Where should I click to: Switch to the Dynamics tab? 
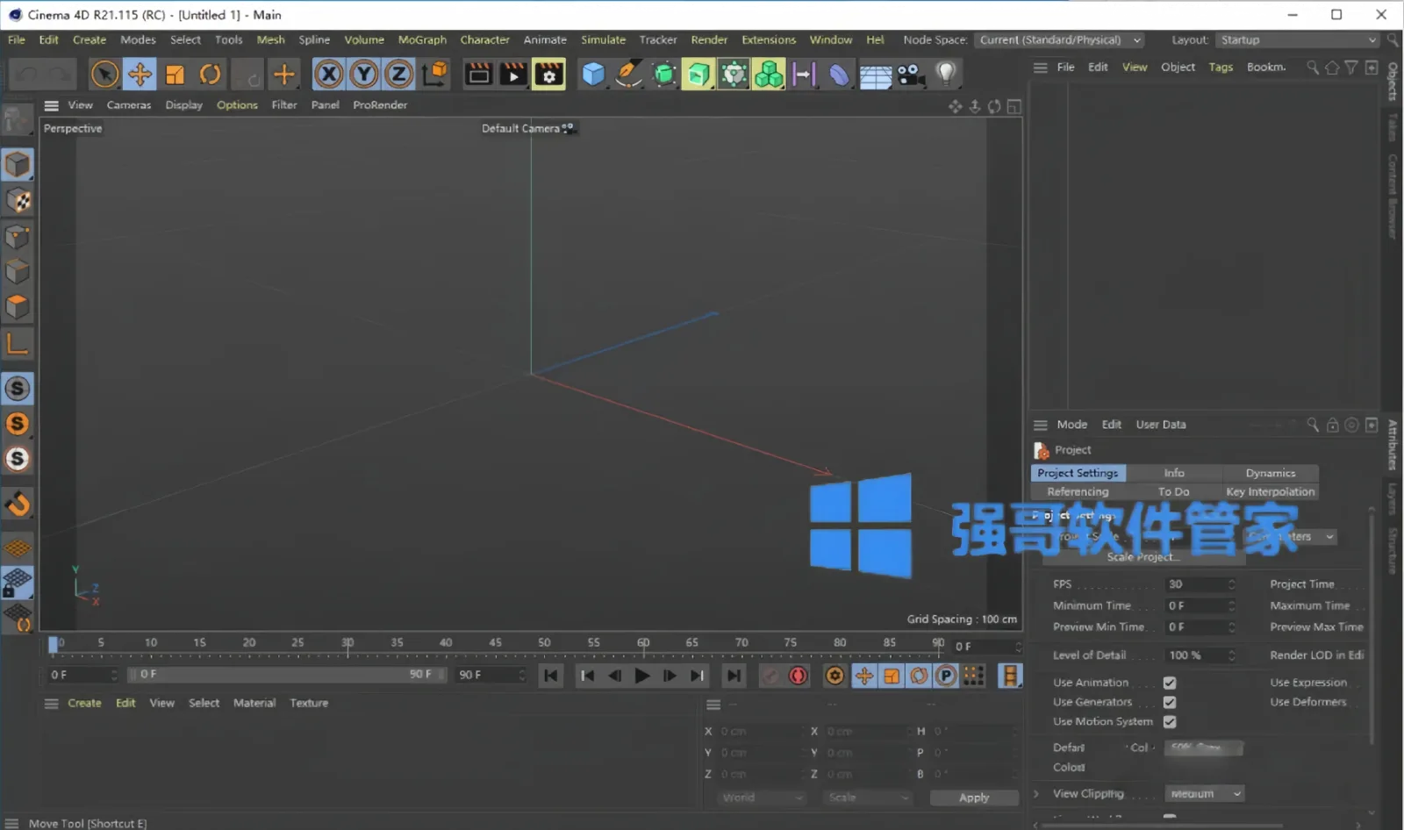pos(1270,473)
